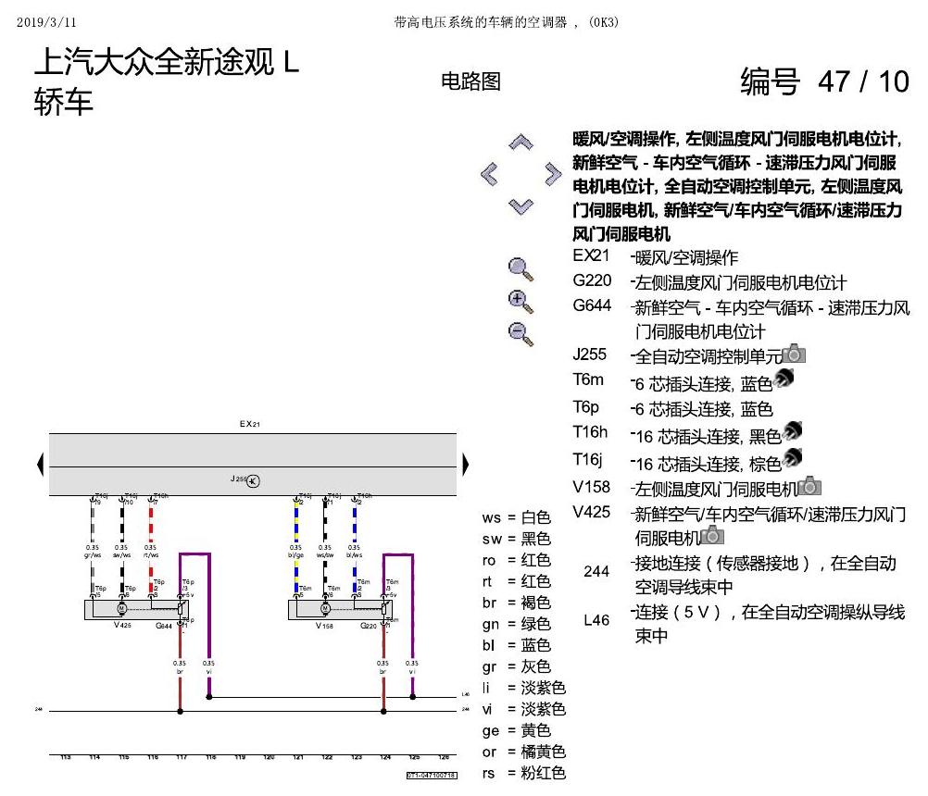Click the 'bl = 蓝色' color code entry
Screen dimensions: 928x796
tap(517, 645)
